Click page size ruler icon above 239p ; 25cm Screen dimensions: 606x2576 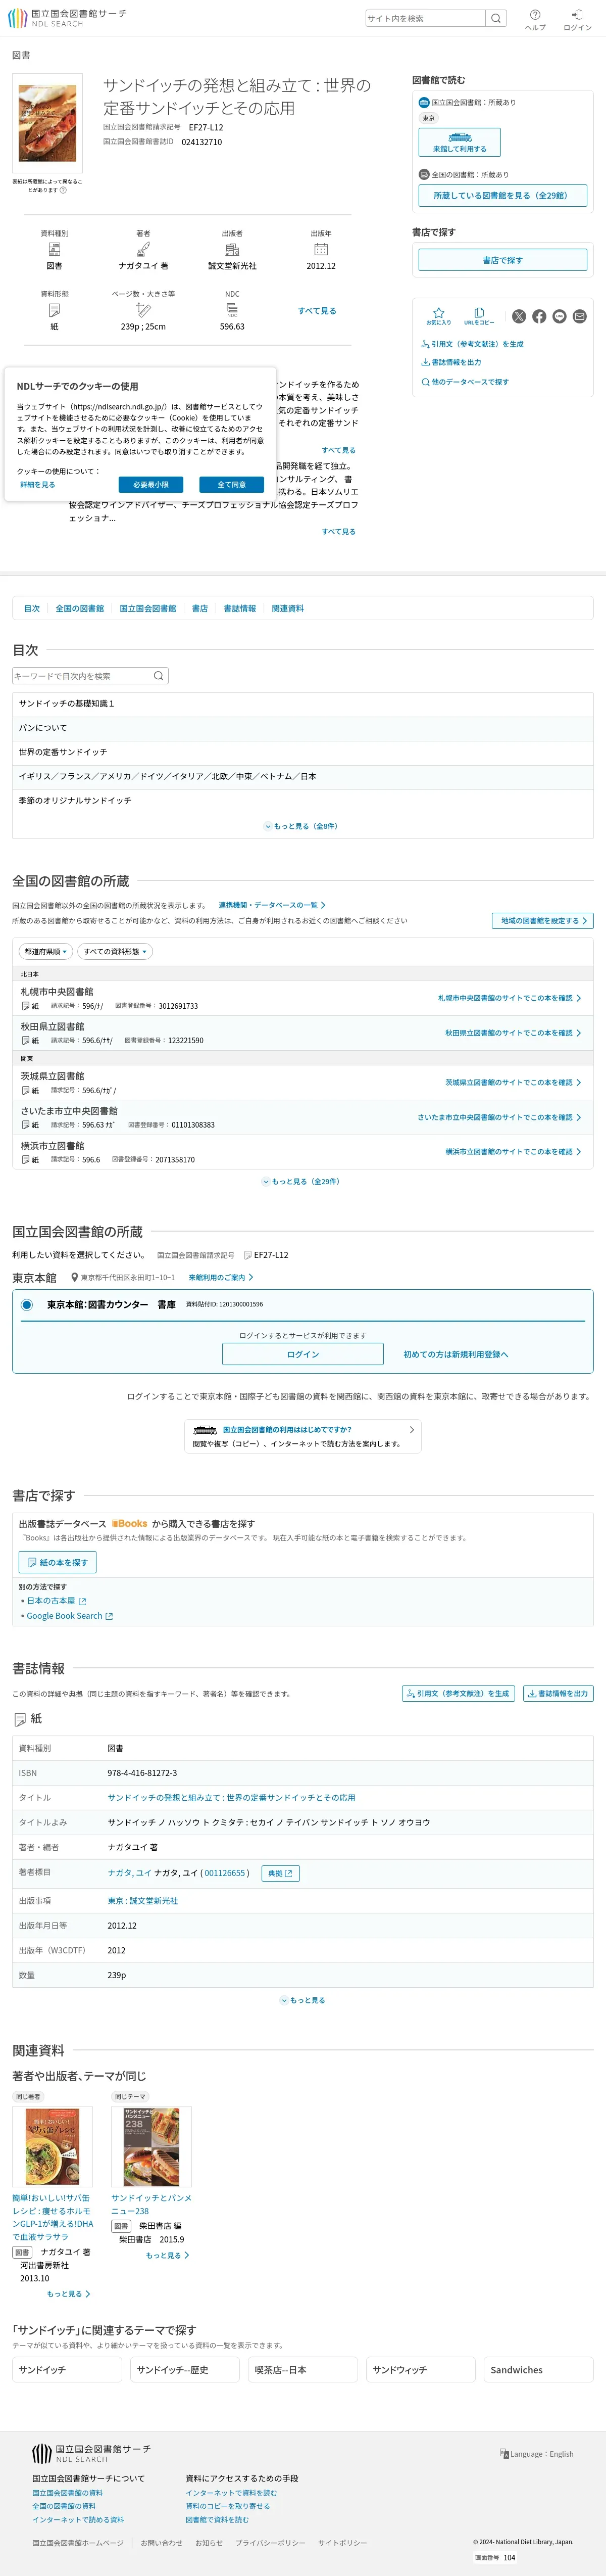pos(143,310)
